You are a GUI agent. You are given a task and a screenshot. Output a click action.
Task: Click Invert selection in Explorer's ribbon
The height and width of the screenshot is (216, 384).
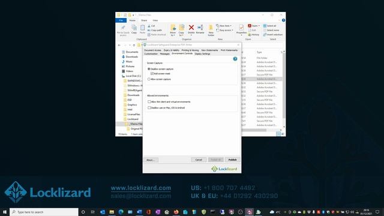pos(273,35)
